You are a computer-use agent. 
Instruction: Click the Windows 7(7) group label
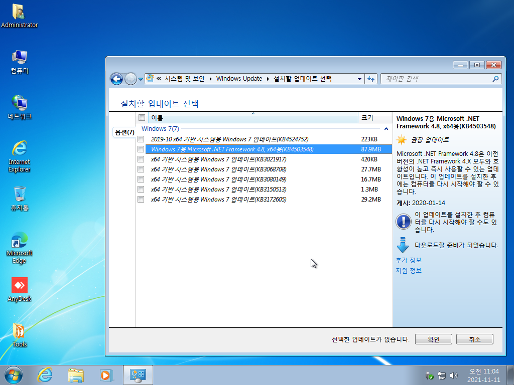coord(160,129)
